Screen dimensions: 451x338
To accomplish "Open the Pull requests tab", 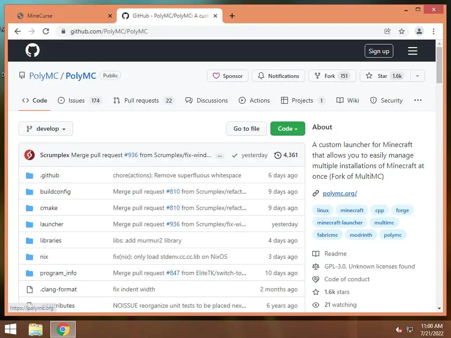I will 144,101.
